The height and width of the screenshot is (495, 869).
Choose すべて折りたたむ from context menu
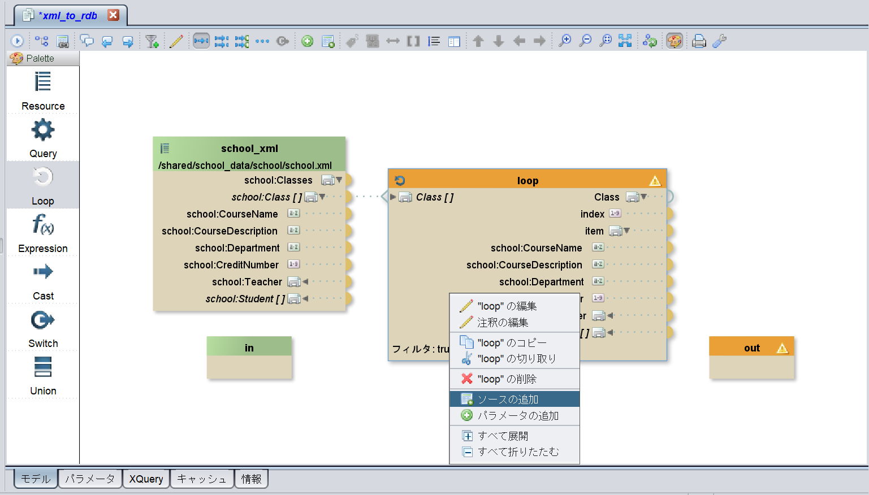point(515,451)
